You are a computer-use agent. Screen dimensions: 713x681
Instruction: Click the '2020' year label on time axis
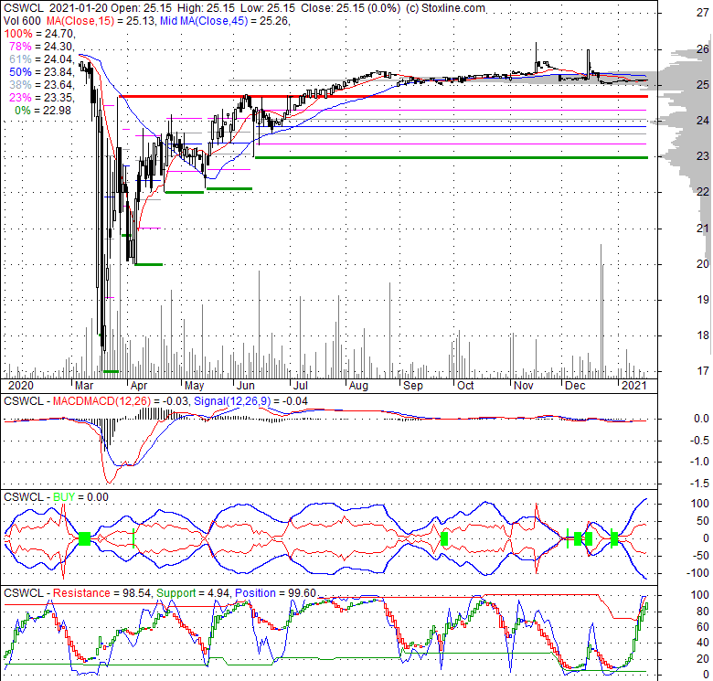click(x=21, y=386)
